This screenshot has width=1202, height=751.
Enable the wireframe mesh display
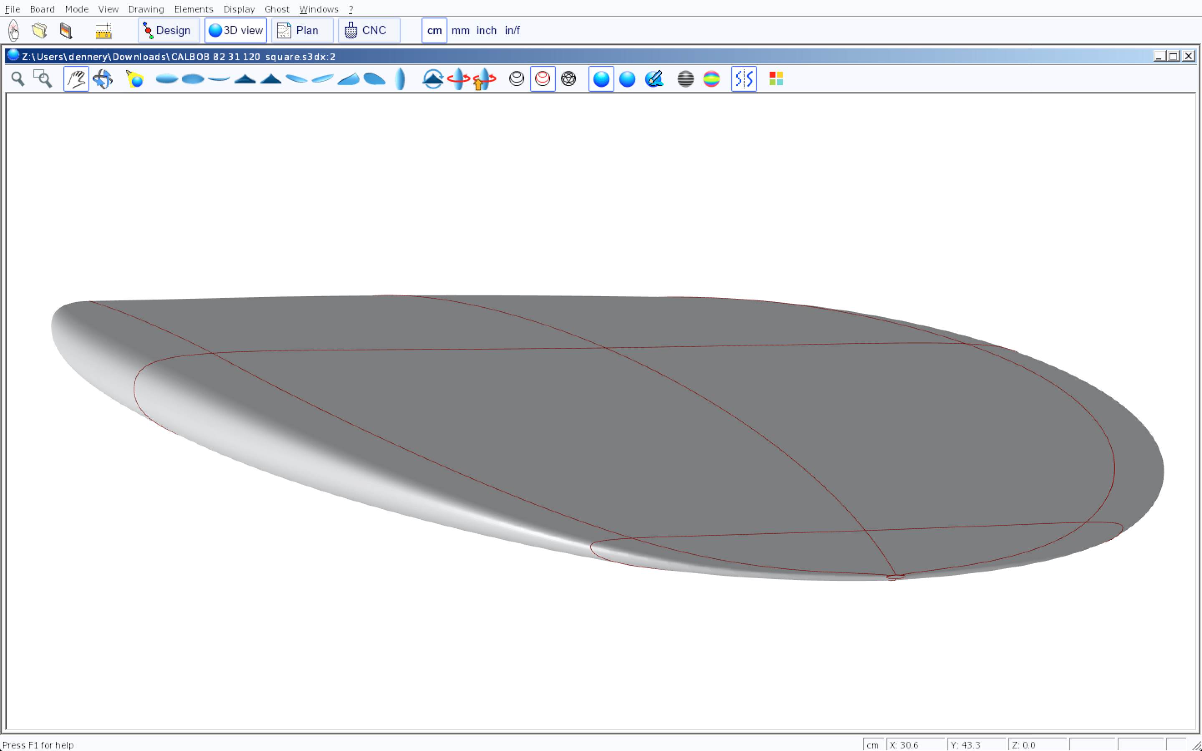[x=568, y=79]
